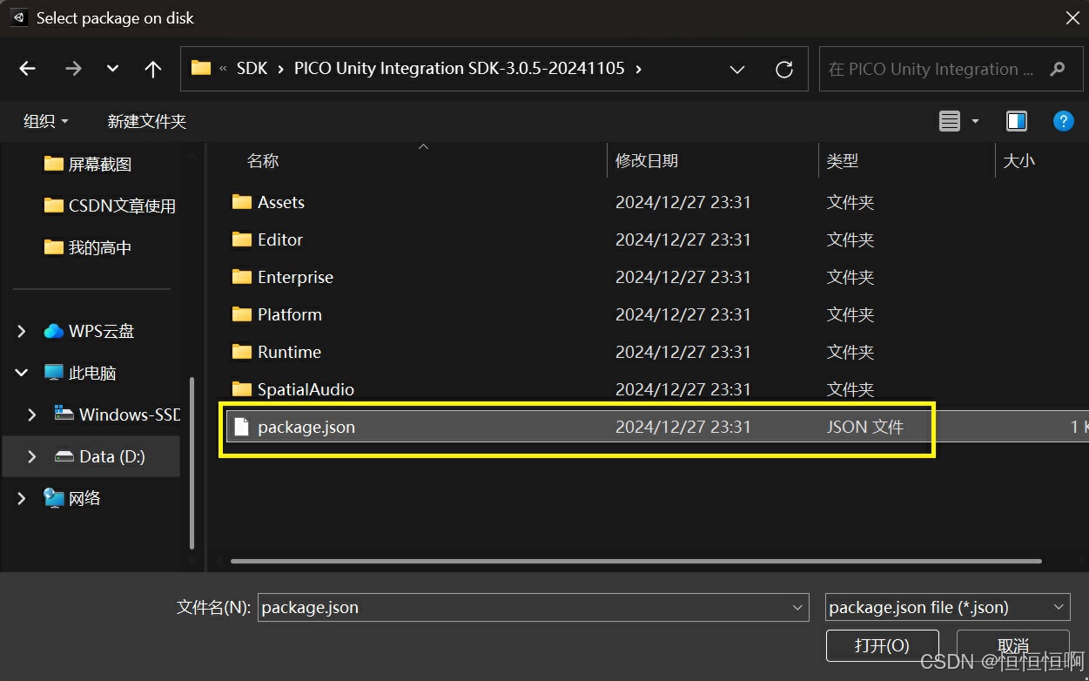Expand the 网络 node
This screenshot has width=1089, height=681.
(22, 498)
